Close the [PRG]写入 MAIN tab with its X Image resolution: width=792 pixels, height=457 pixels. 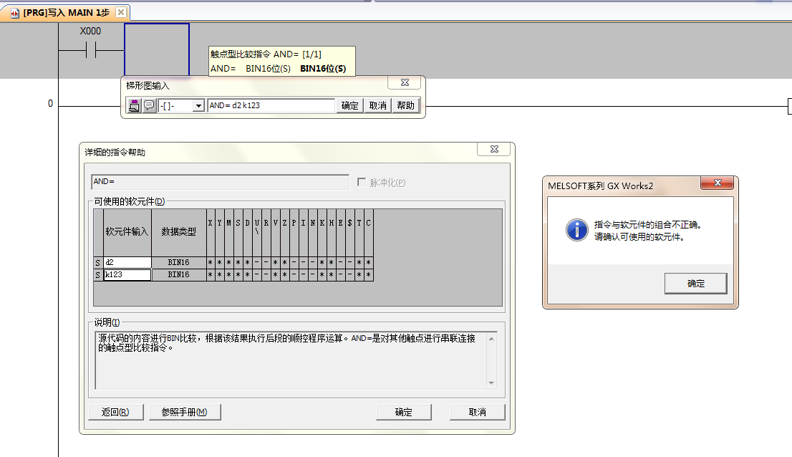click(120, 13)
